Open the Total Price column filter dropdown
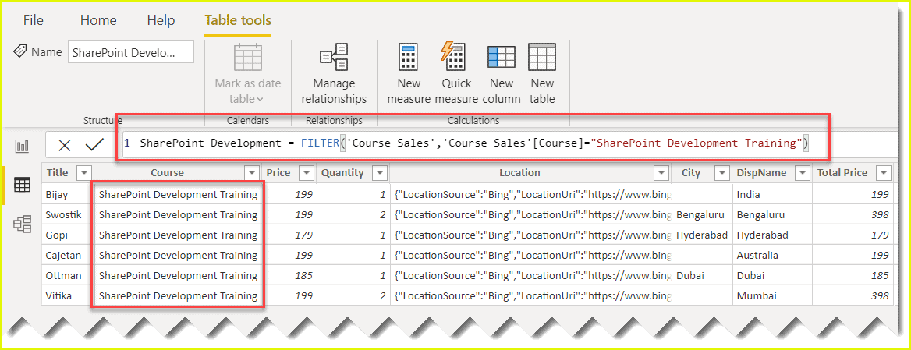This screenshot has width=911, height=350. point(884,173)
